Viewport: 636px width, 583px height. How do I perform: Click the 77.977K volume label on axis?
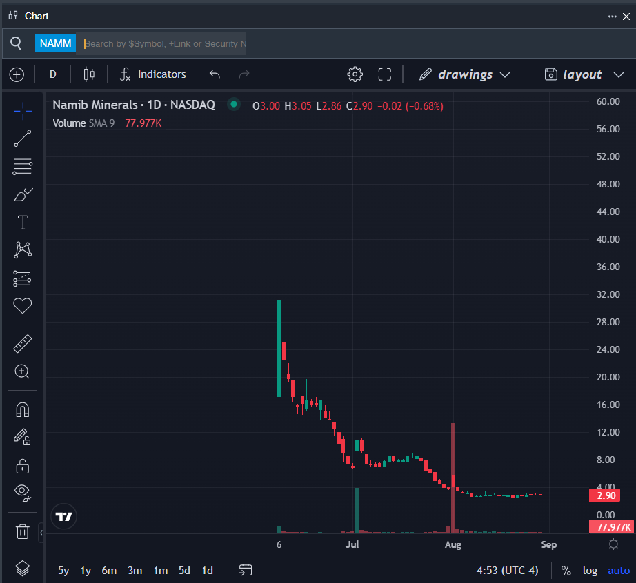click(612, 527)
